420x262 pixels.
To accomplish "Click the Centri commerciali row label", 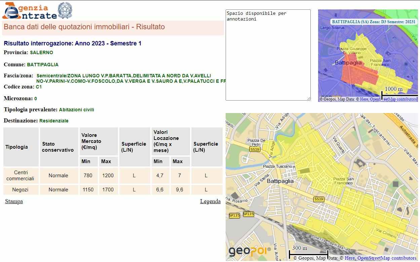I will 20,176.
